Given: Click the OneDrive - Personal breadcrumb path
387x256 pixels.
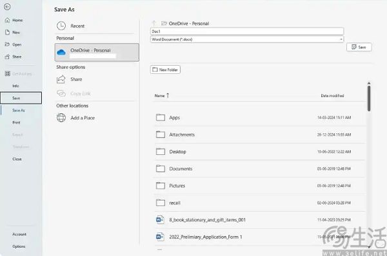Looking at the screenshot, I should [x=189, y=23].
